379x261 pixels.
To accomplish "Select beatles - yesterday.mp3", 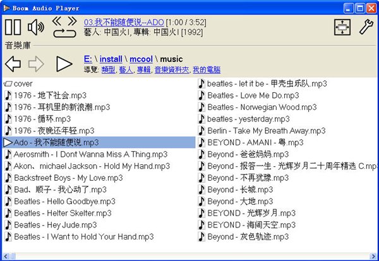I will point(244,119).
